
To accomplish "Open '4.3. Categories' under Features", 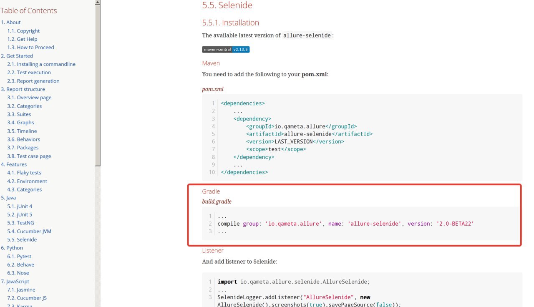I will pos(24,189).
